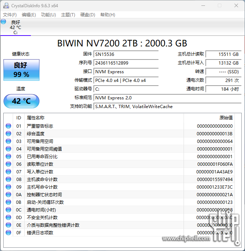The image size is (245, 251).
Task: Click status orb for attribute 05 已用寿命百分比
Action: coord(8,156)
